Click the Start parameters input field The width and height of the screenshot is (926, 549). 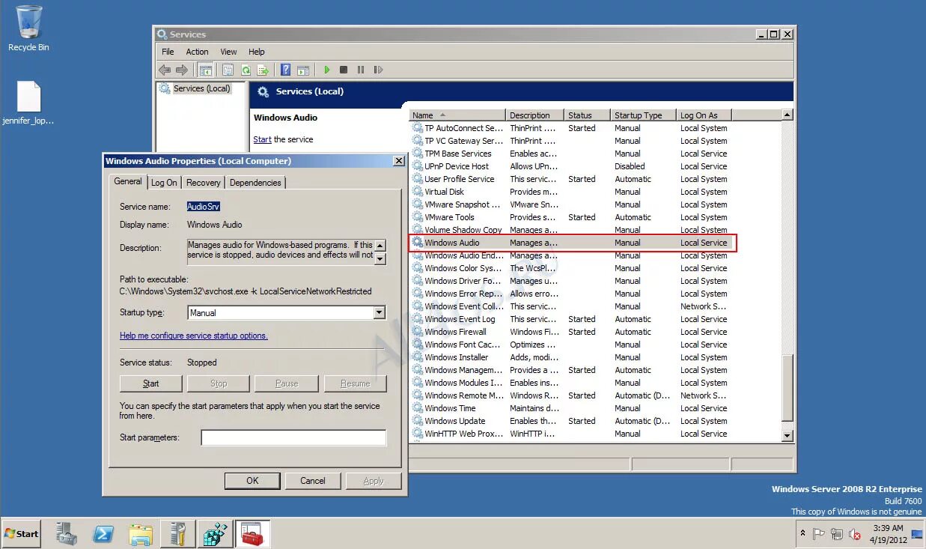tap(293, 437)
